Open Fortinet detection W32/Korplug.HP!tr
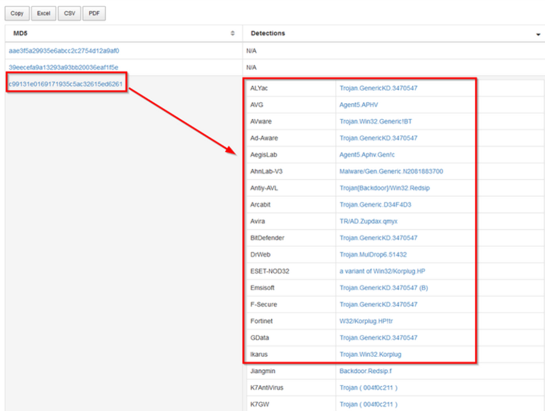 pyautogui.click(x=366, y=321)
